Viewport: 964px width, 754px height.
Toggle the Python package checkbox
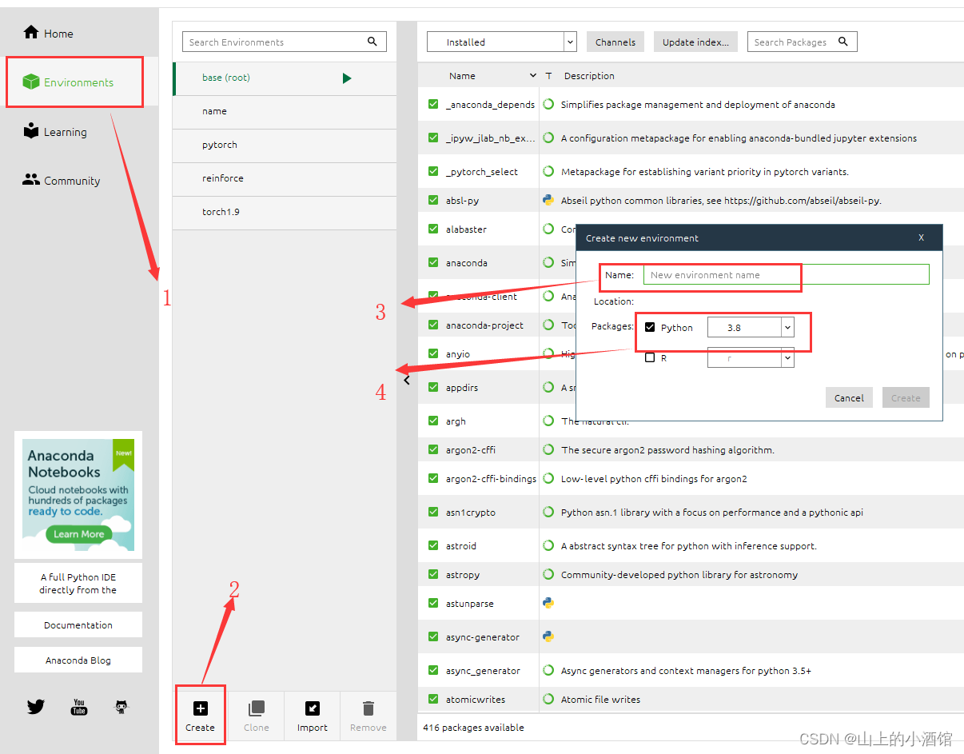click(x=650, y=327)
